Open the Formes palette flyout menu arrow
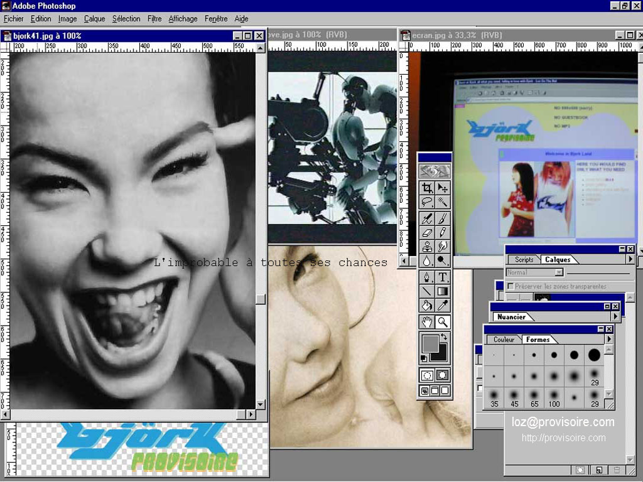 (609, 339)
